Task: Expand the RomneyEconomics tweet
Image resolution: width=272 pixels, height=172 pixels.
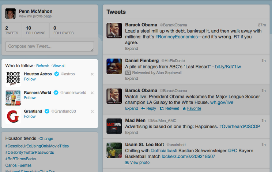Action: 132,49
